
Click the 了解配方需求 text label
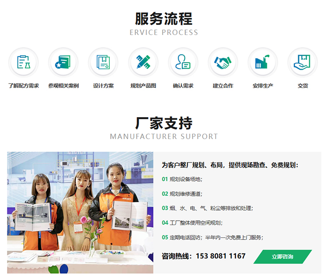(23, 86)
